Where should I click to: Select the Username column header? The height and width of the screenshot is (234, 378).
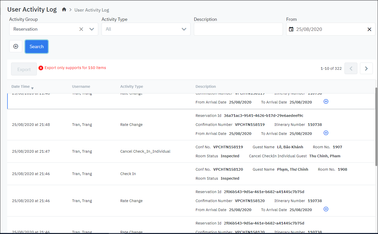point(81,86)
